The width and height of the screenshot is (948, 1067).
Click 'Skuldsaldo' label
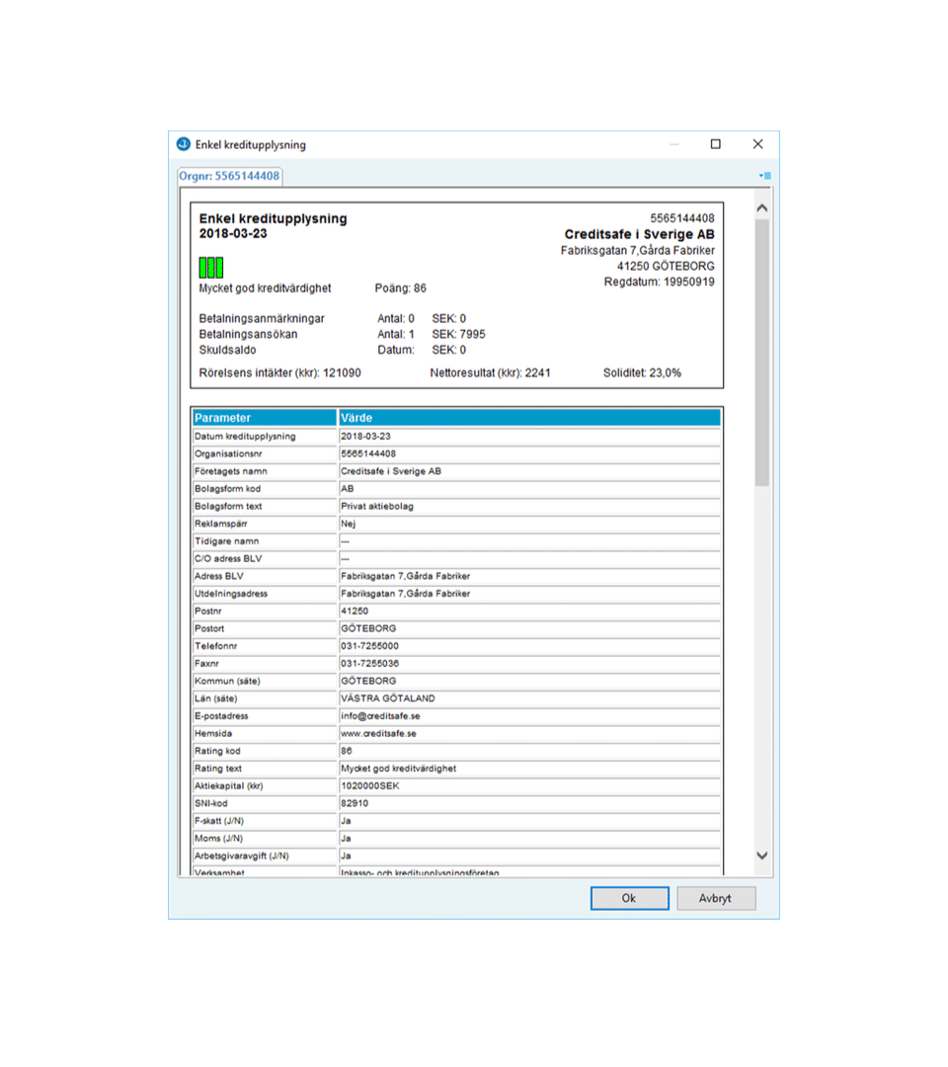(228, 350)
